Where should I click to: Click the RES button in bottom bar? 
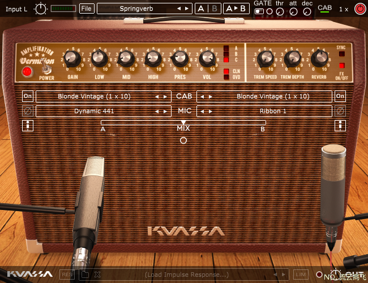(x=67, y=275)
